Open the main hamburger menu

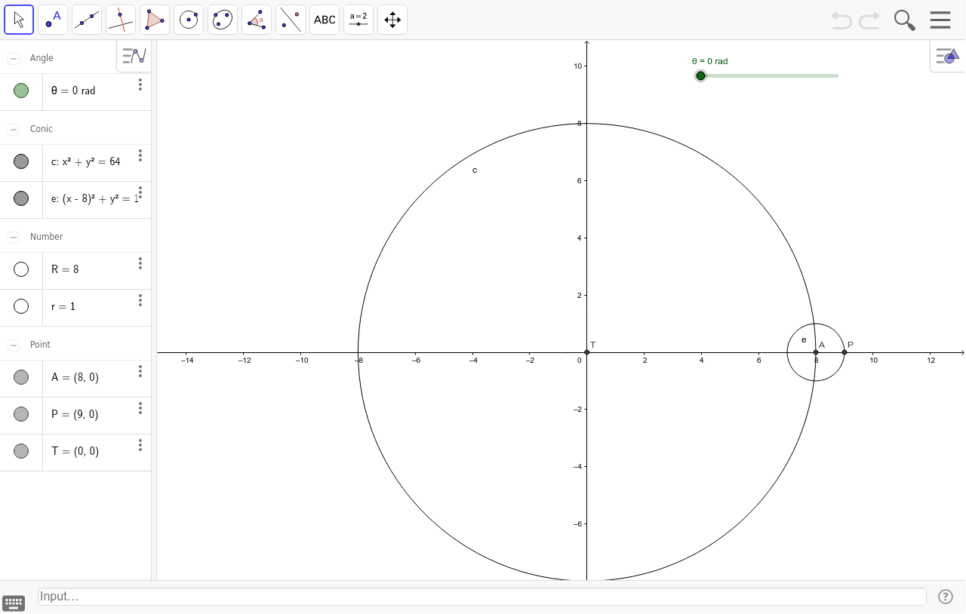(940, 20)
